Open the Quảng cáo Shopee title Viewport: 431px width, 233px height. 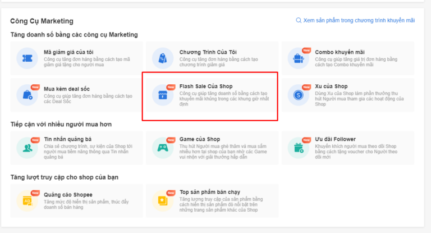point(68,194)
